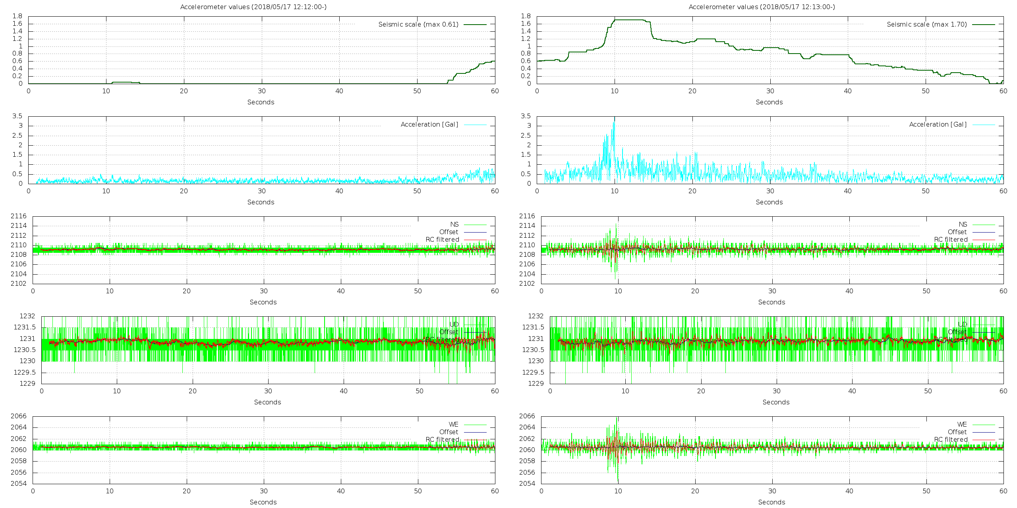Select the NS legend label in the right column
This screenshot has width=1017, height=508.
tap(963, 225)
